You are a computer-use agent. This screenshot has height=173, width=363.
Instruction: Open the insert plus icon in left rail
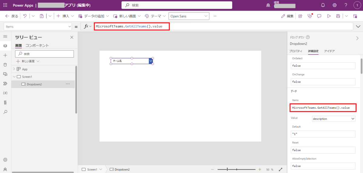click(5, 55)
